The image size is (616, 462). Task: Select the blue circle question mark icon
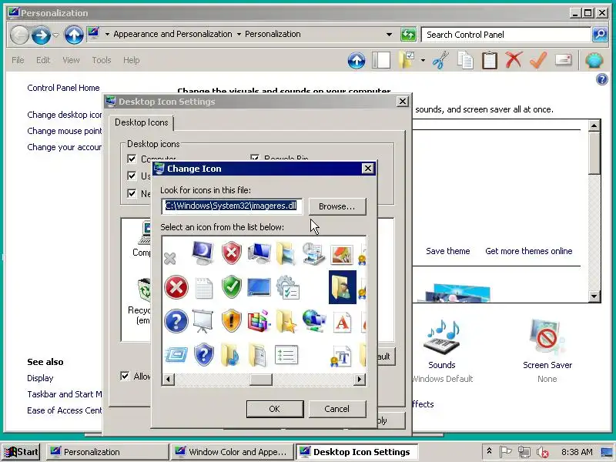point(176,321)
